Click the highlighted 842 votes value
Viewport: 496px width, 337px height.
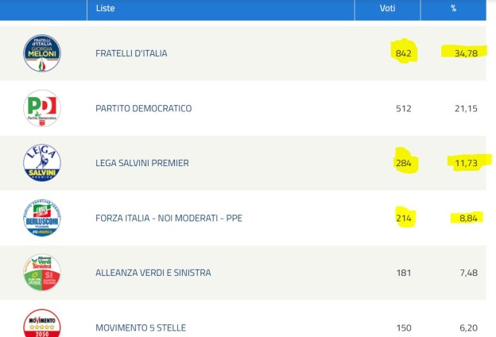pyautogui.click(x=401, y=53)
